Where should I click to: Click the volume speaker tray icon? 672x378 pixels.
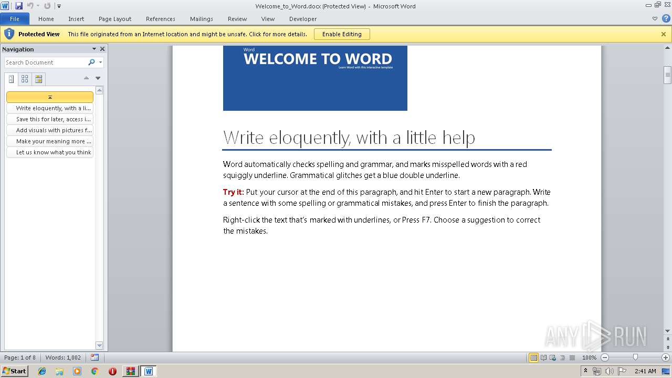[x=609, y=371]
